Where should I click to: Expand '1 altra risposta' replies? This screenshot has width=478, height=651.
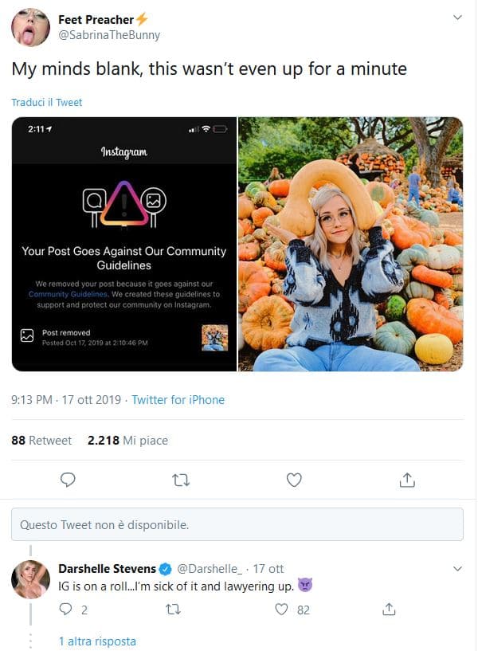97,641
